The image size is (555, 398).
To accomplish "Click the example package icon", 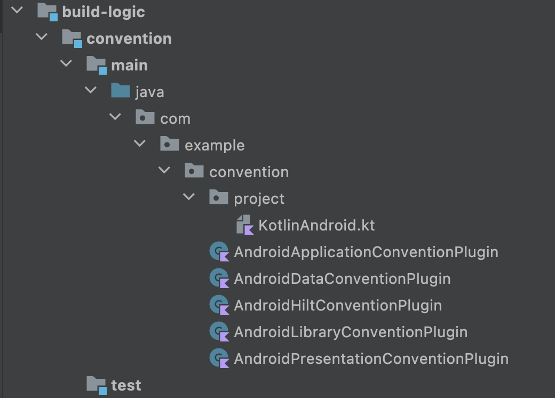I will coord(170,145).
